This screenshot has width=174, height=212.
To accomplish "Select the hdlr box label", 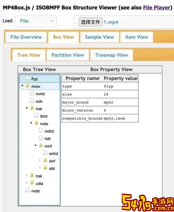I will click(x=48, y=139).
